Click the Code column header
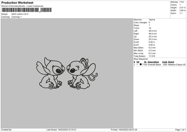Screen dimensions: 187x132 coord(165,62)
